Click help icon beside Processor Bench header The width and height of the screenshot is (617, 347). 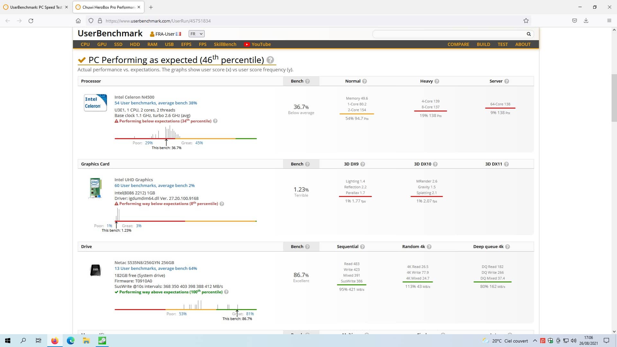click(x=308, y=81)
